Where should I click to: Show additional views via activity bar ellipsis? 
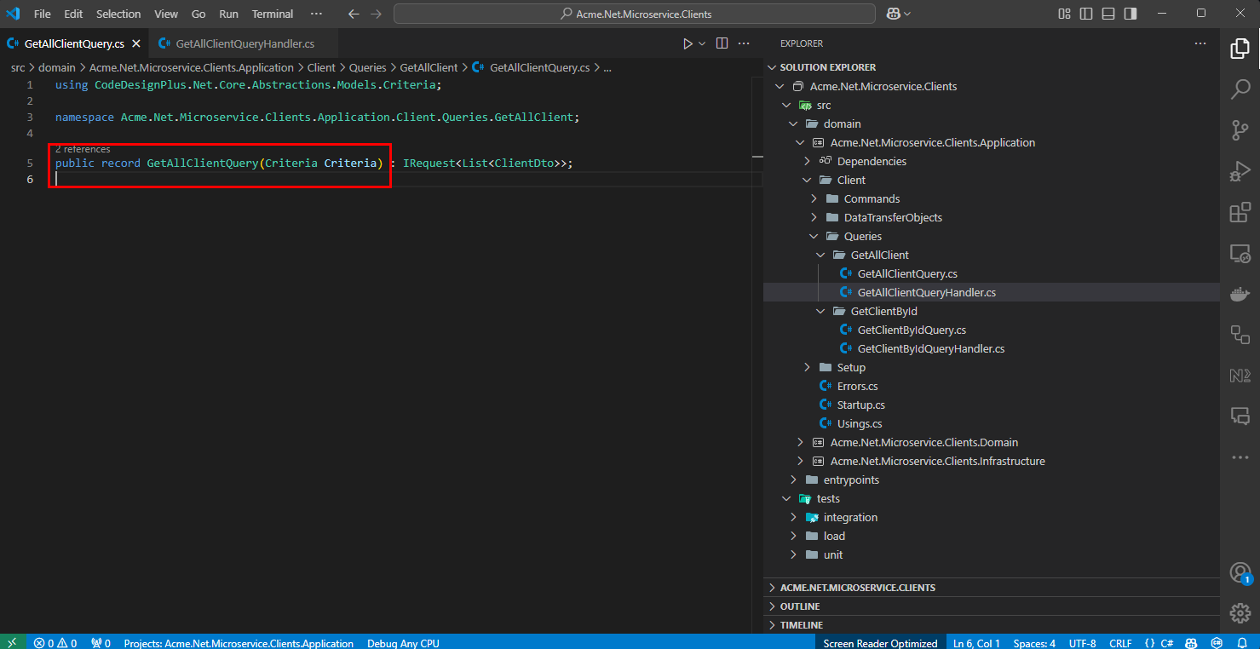1240,457
